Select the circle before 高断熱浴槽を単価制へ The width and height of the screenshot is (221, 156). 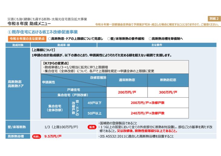pos(150,39)
